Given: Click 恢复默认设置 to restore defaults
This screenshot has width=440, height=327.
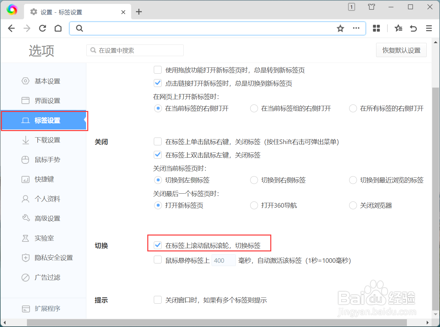Looking at the screenshot, I should 401,50.
